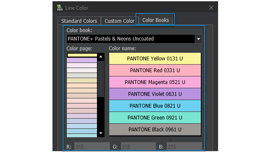This screenshot has width=271, height=152.
Task: Expand the Color book dropdown arrow
Action: click(199, 39)
